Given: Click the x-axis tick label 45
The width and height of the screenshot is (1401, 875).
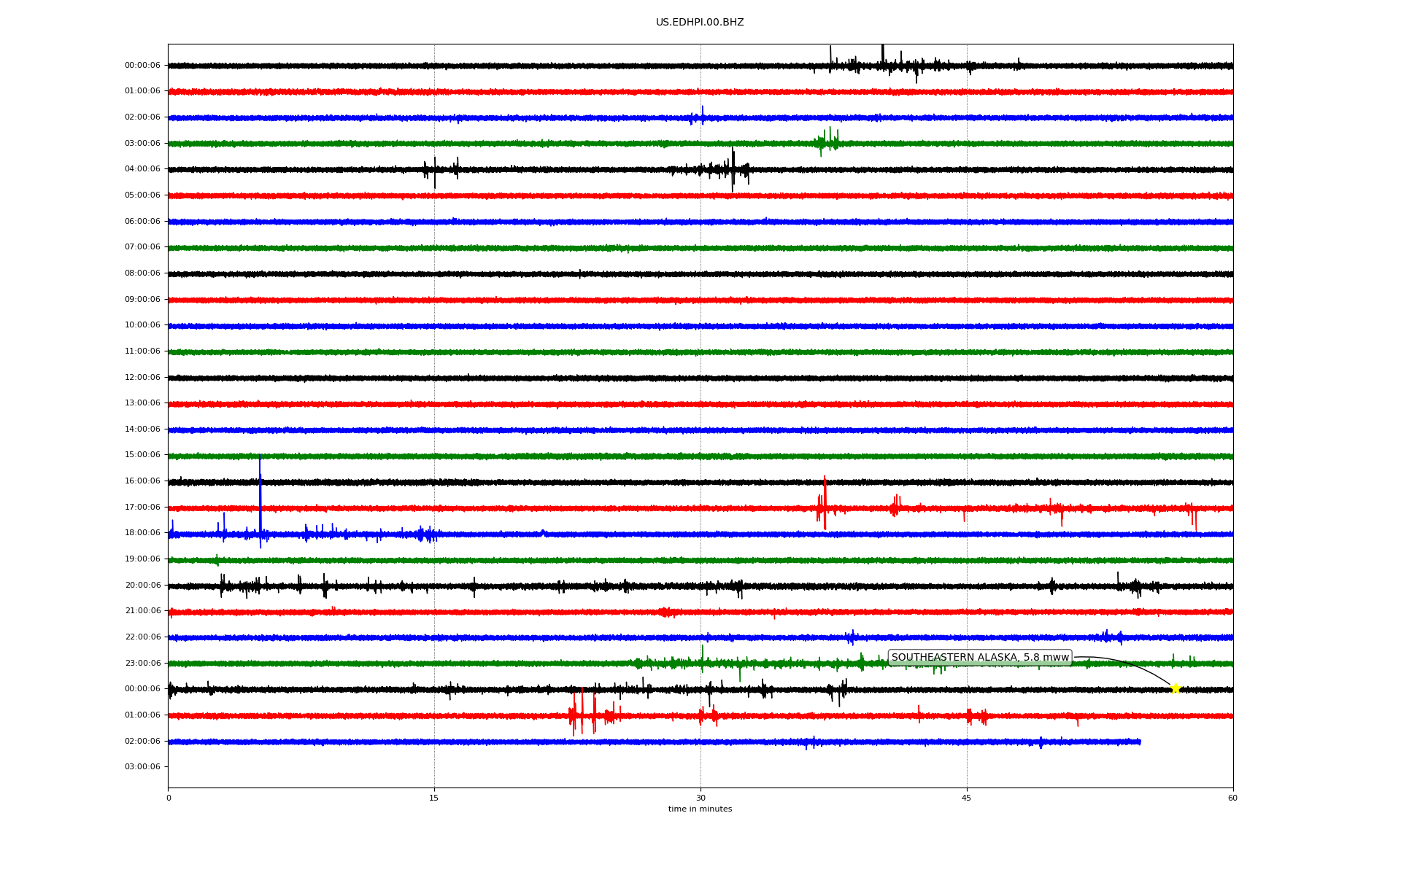Looking at the screenshot, I should [967, 798].
